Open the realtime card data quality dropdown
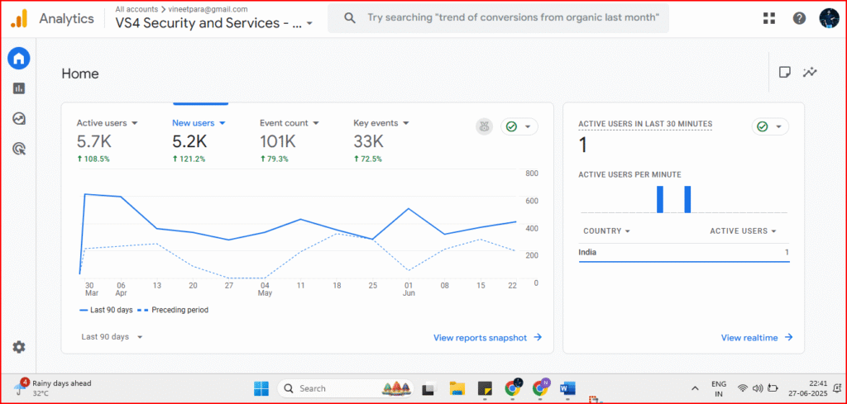847x404 pixels. 770,126
